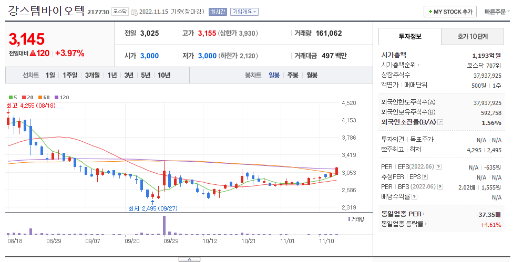The height and width of the screenshot is (262, 513).
Task: Click the 동일업종 등락률 value +4.61%
Action: [x=491, y=225]
